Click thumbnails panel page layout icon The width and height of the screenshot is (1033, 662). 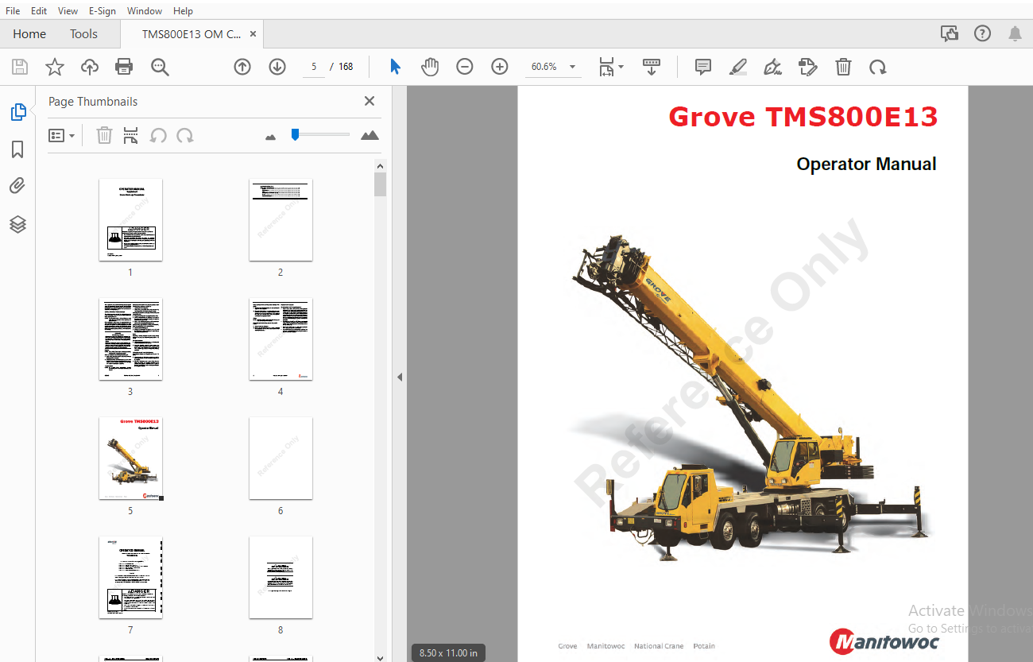131,135
